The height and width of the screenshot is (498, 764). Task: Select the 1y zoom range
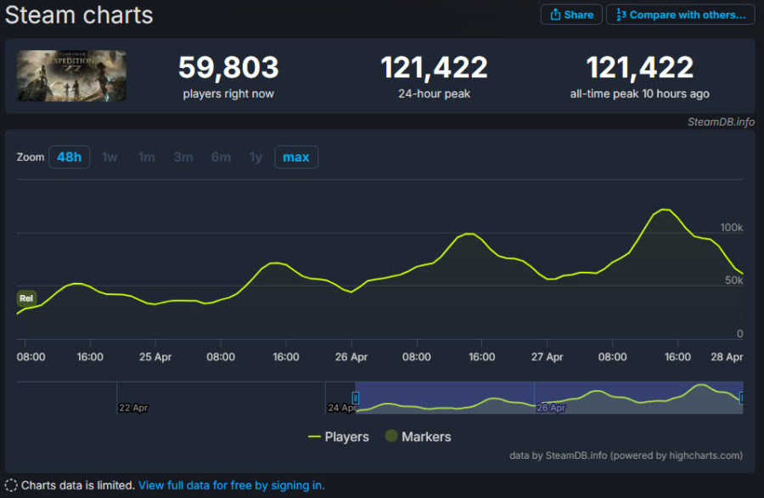coord(256,157)
